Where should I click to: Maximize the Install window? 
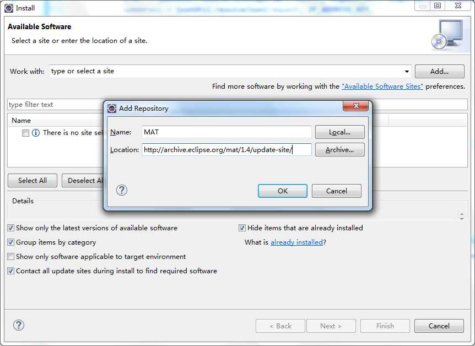pyautogui.click(x=438, y=6)
